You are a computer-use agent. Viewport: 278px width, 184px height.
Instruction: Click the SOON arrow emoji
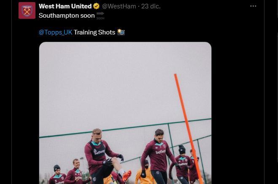100,16
